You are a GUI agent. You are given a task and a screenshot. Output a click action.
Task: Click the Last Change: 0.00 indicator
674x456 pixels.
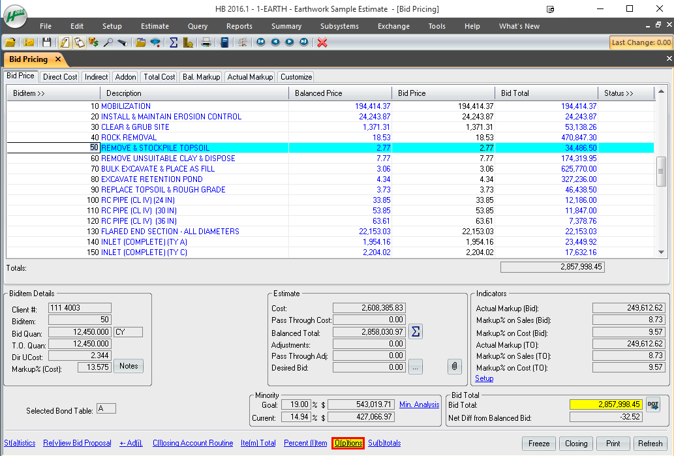(641, 42)
